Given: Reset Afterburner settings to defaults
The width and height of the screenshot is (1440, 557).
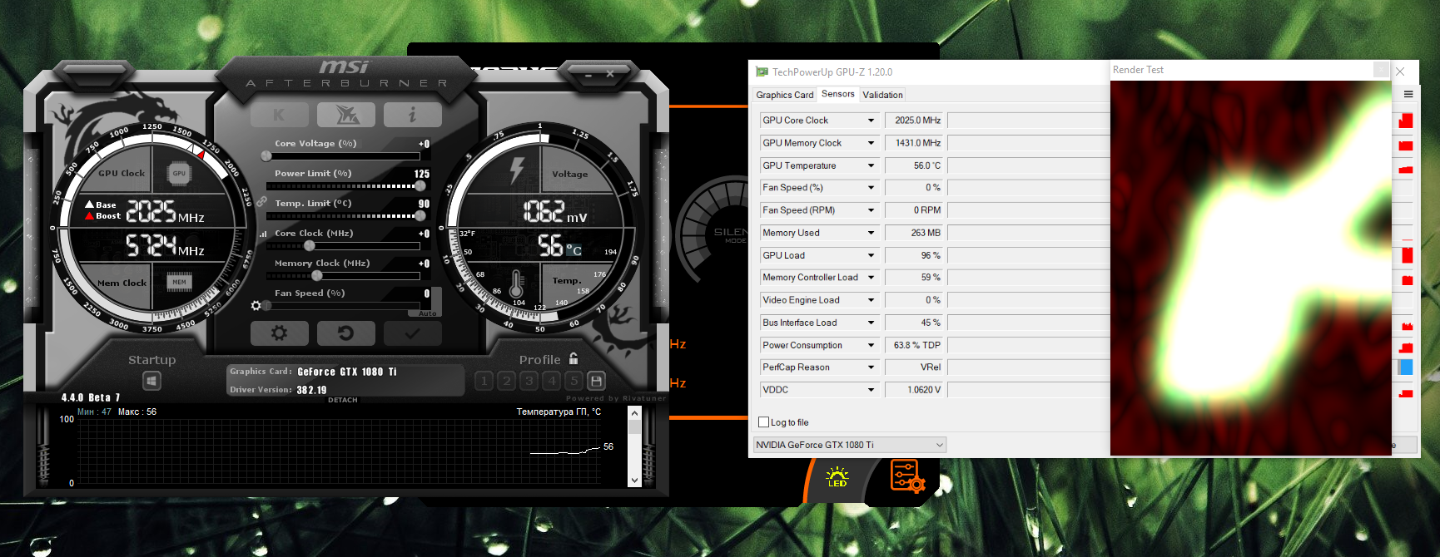Looking at the screenshot, I should [x=345, y=333].
